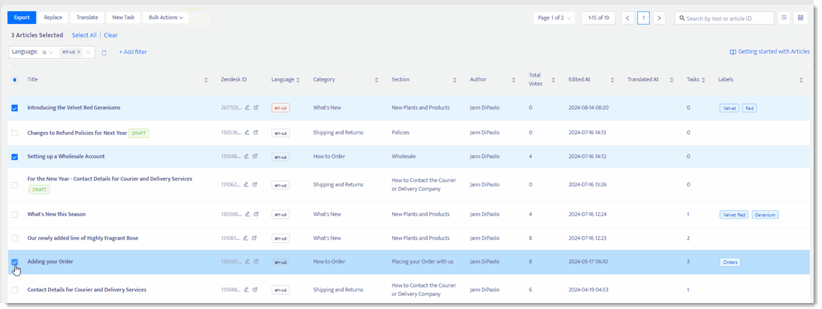This screenshot has width=822, height=309.
Task: Open the Setting up a Wholesale Account title
Action: (66, 157)
